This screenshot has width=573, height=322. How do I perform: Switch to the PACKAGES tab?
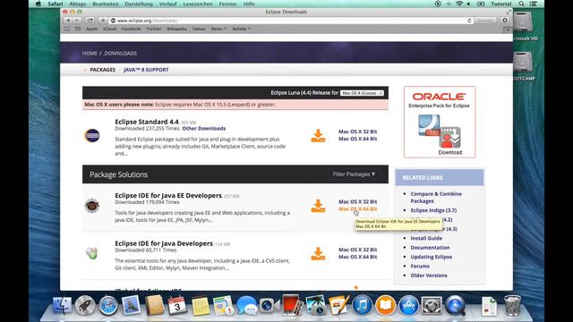(x=103, y=70)
